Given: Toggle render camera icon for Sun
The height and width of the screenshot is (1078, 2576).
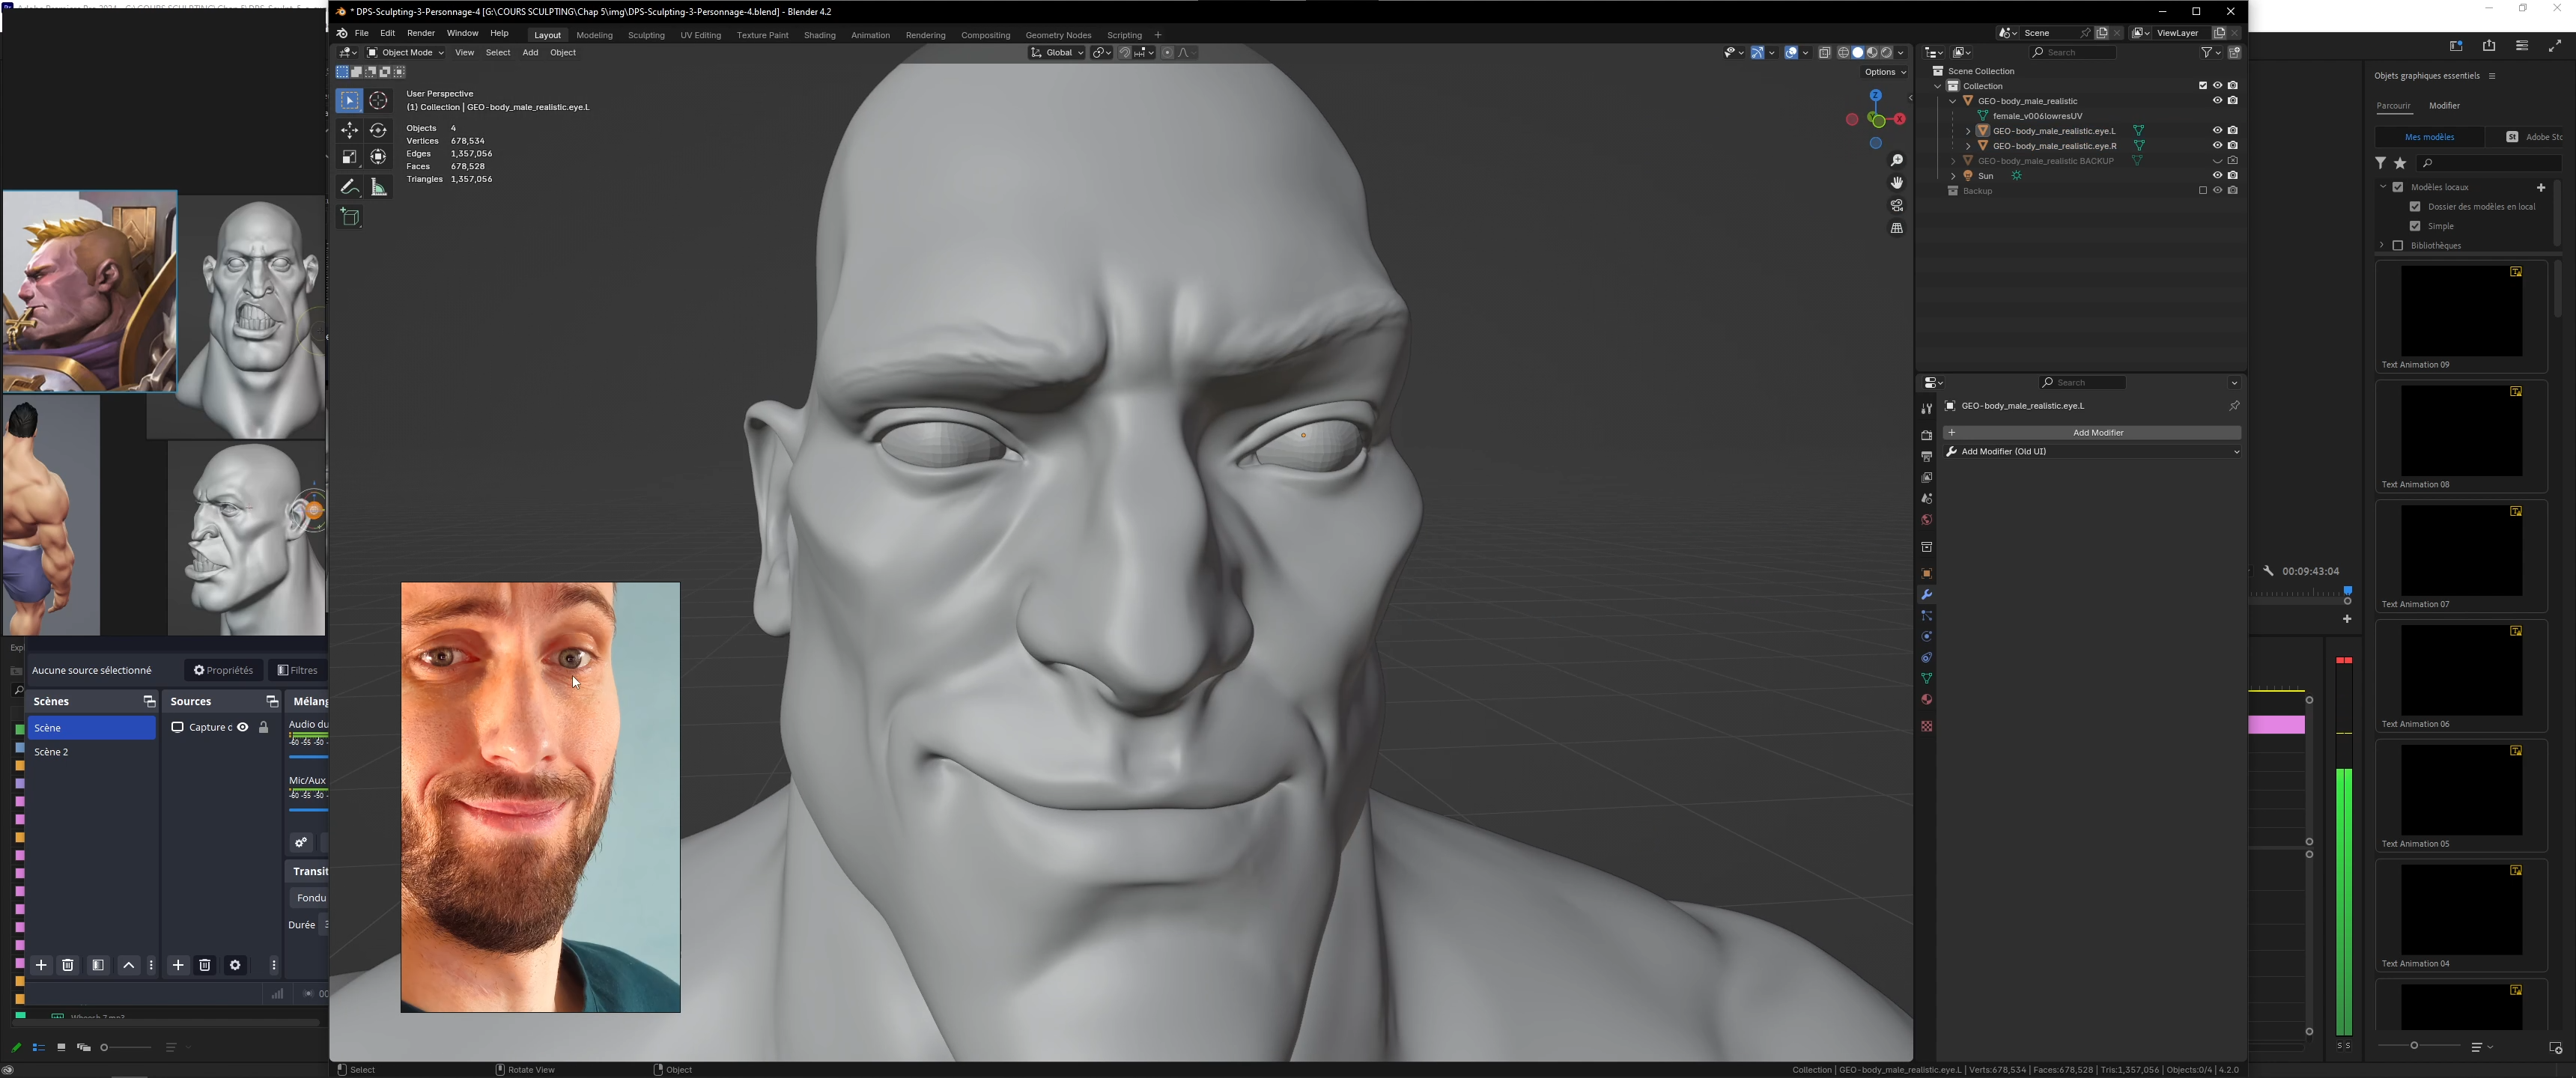Looking at the screenshot, I should click(2232, 175).
